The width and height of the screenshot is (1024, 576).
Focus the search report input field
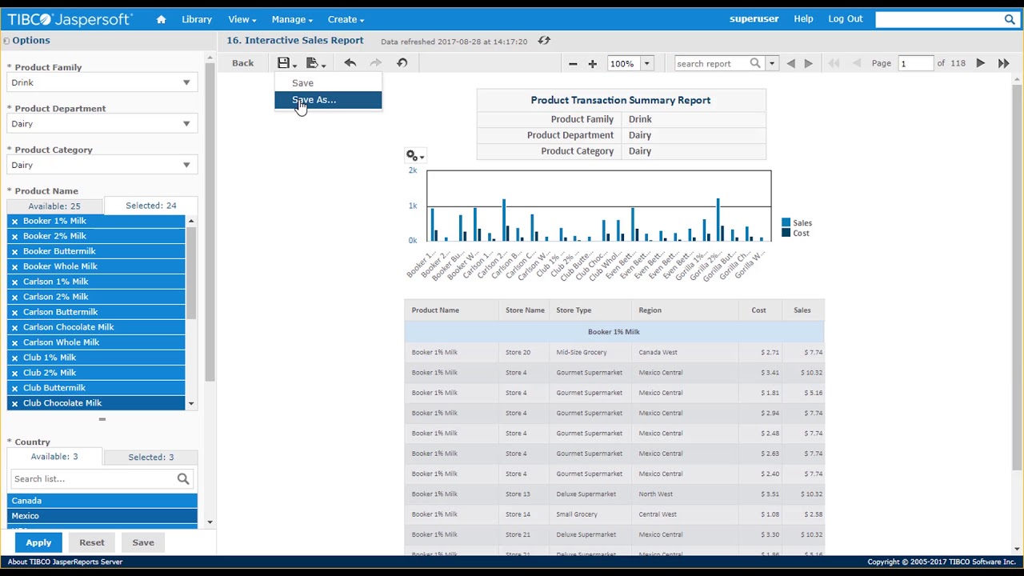(x=712, y=63)
